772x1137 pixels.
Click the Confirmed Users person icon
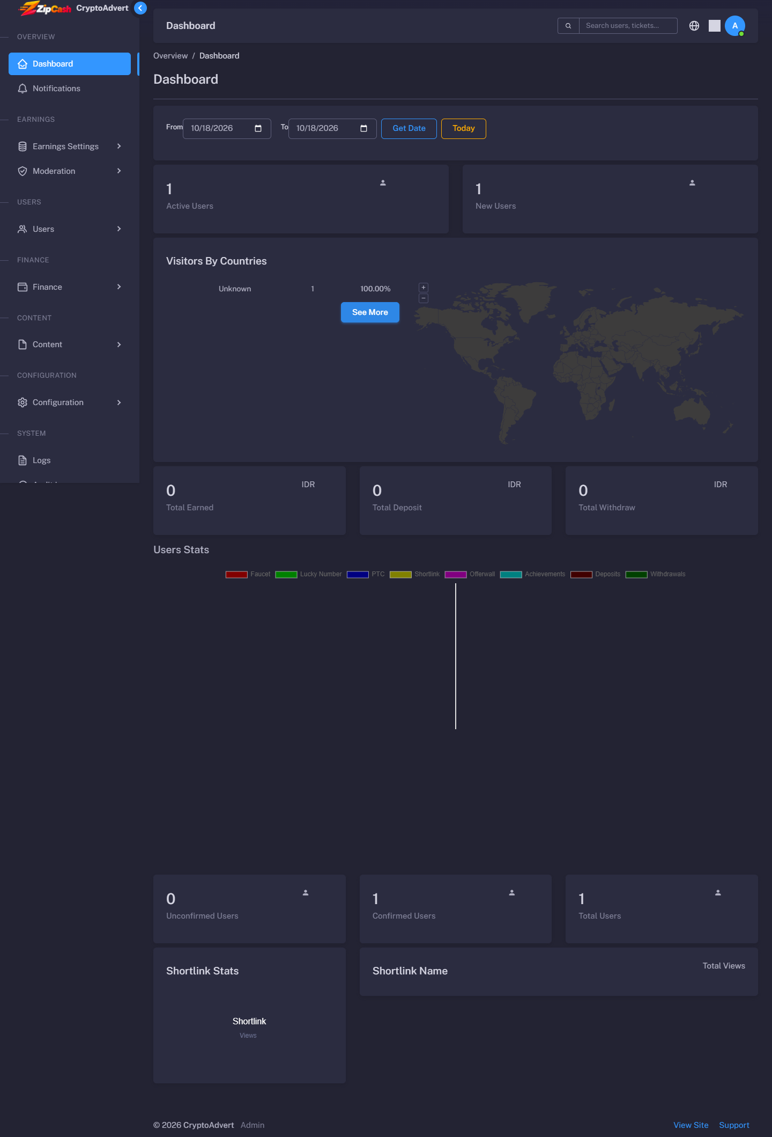click(x=512, y=893)
